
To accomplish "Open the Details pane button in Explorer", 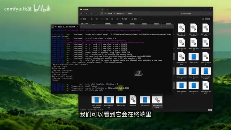I will click(x=206, y=19).
